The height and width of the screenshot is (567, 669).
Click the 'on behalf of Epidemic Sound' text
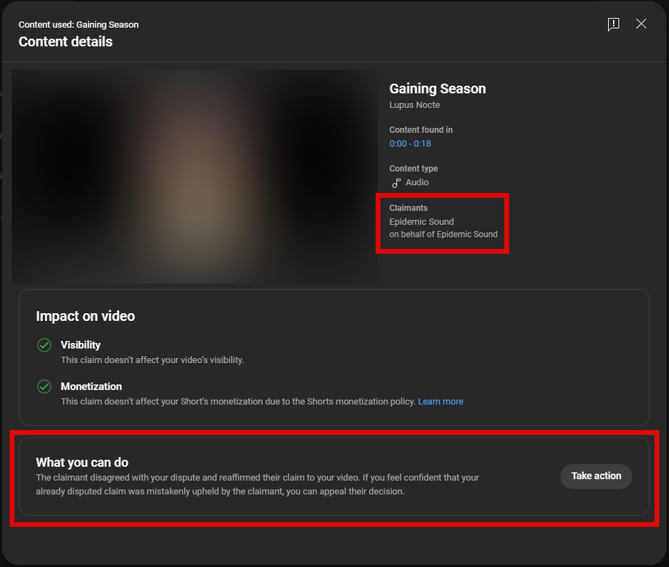[443, 234]
